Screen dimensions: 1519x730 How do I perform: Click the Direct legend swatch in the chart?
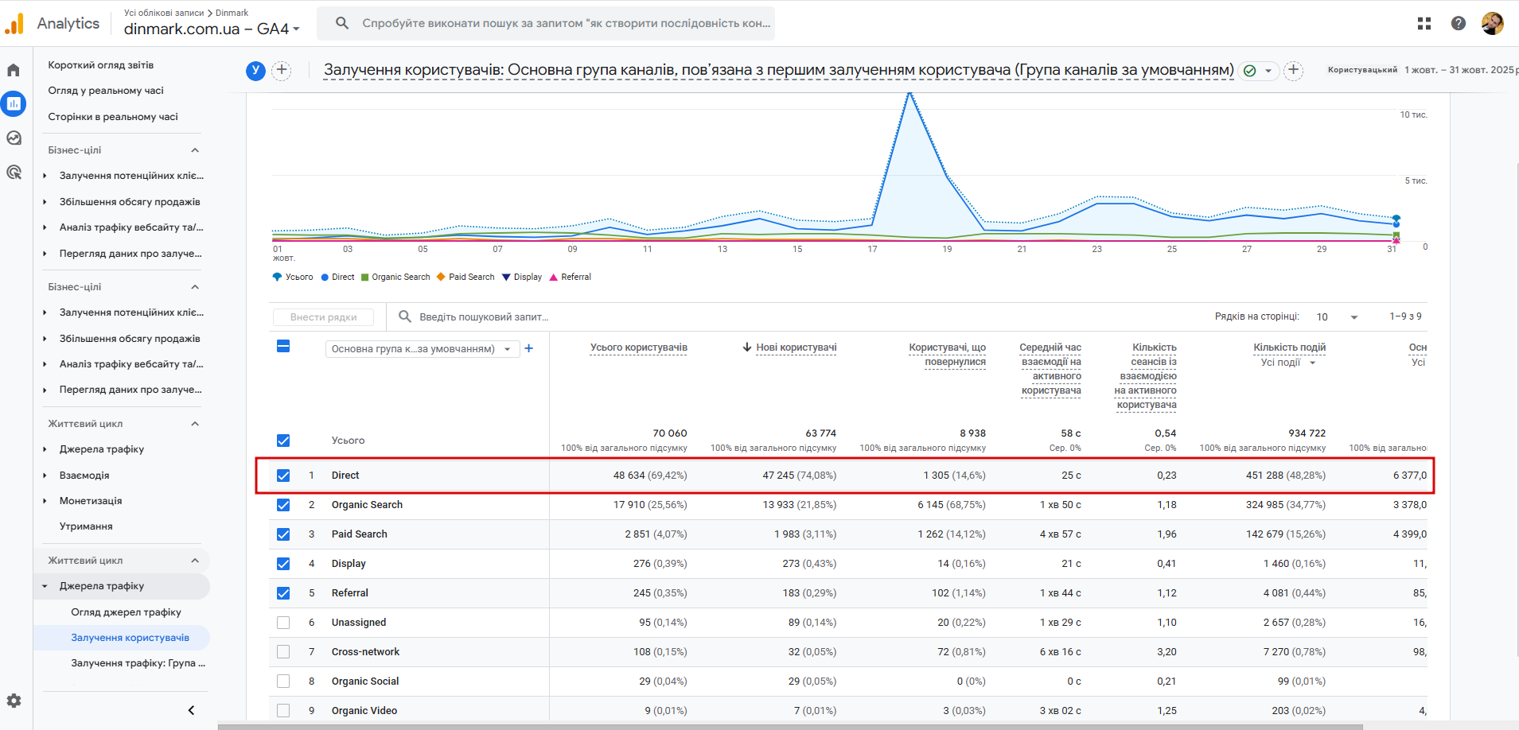point(325,278)
